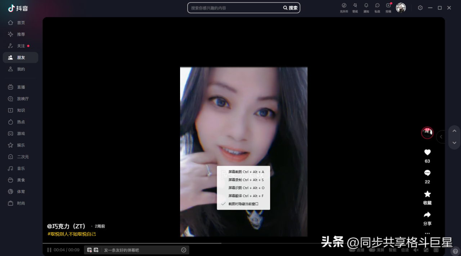Click the share arrow icon
Viewport: 461px width, 256px height.
click(427, 214)
